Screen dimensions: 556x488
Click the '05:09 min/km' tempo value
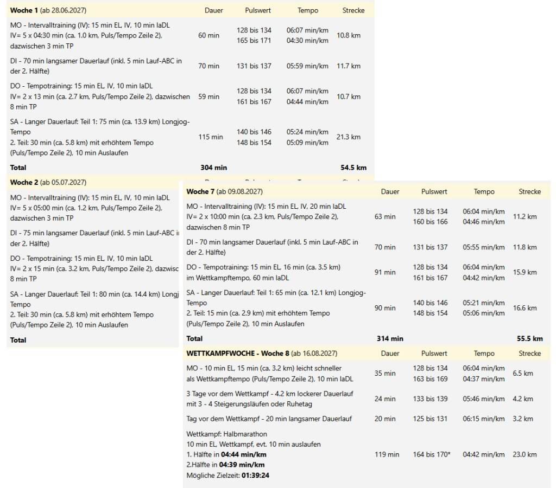(307, 143)
